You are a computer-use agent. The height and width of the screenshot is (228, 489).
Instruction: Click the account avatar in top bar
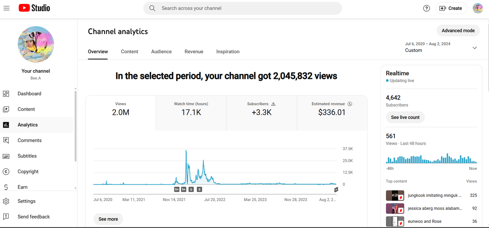tap(477, 8)
